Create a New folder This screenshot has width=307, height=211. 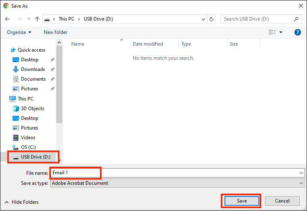55,32
